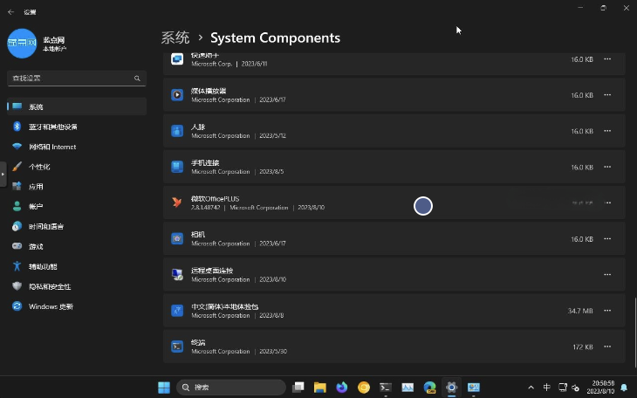This screenshot has height=398, width=637.
Task: Show hidden system tray icons chevron
Action: point(531,388)
